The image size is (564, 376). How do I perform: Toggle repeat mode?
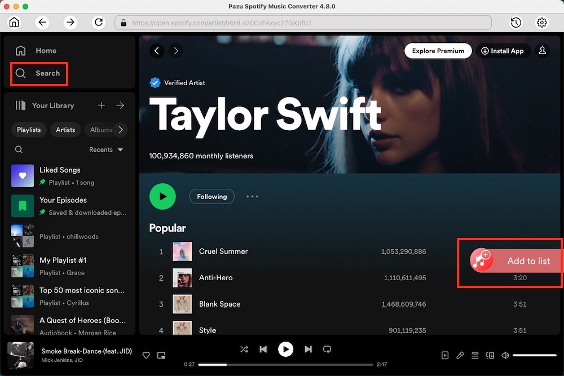(327, 350)
